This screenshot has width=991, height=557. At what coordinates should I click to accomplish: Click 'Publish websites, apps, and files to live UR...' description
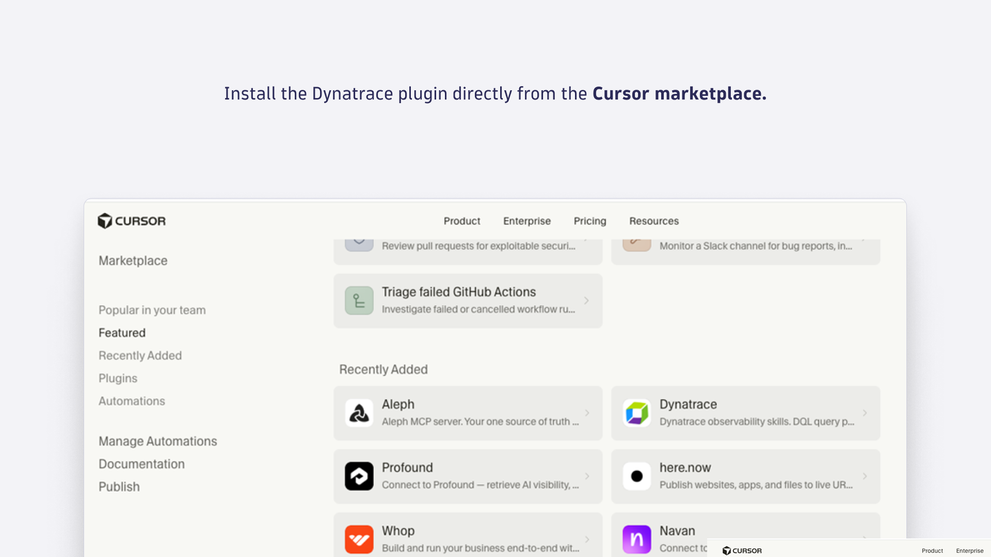756,485
